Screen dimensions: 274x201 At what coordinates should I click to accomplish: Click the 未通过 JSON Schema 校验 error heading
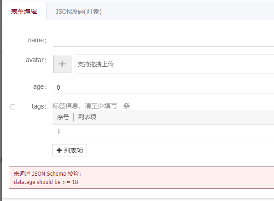coord(47,174)
